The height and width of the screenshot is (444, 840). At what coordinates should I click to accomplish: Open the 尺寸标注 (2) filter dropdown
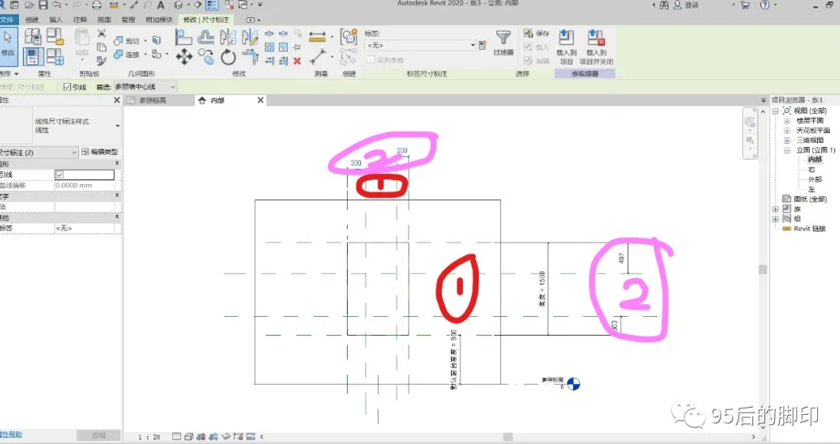(39, 152)
